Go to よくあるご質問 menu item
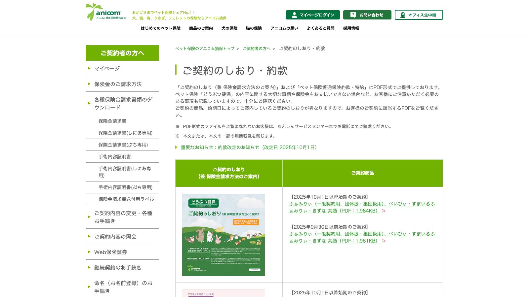529x297 pixels. (321, 28)
